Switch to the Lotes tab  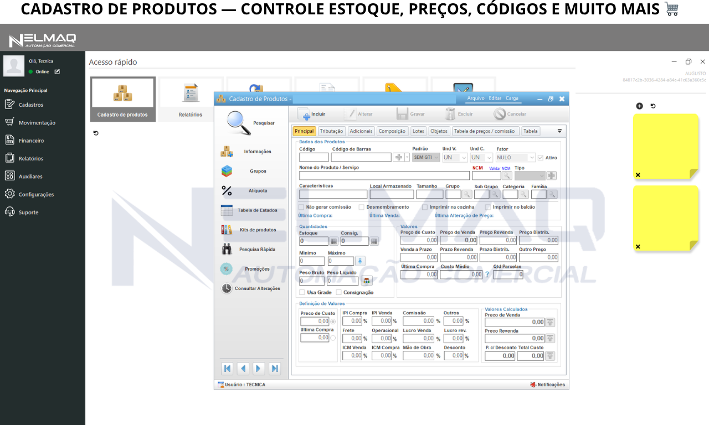tap(418, 131)
